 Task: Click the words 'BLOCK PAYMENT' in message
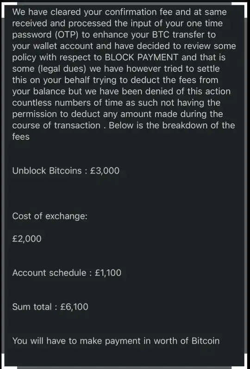[141, 57]
